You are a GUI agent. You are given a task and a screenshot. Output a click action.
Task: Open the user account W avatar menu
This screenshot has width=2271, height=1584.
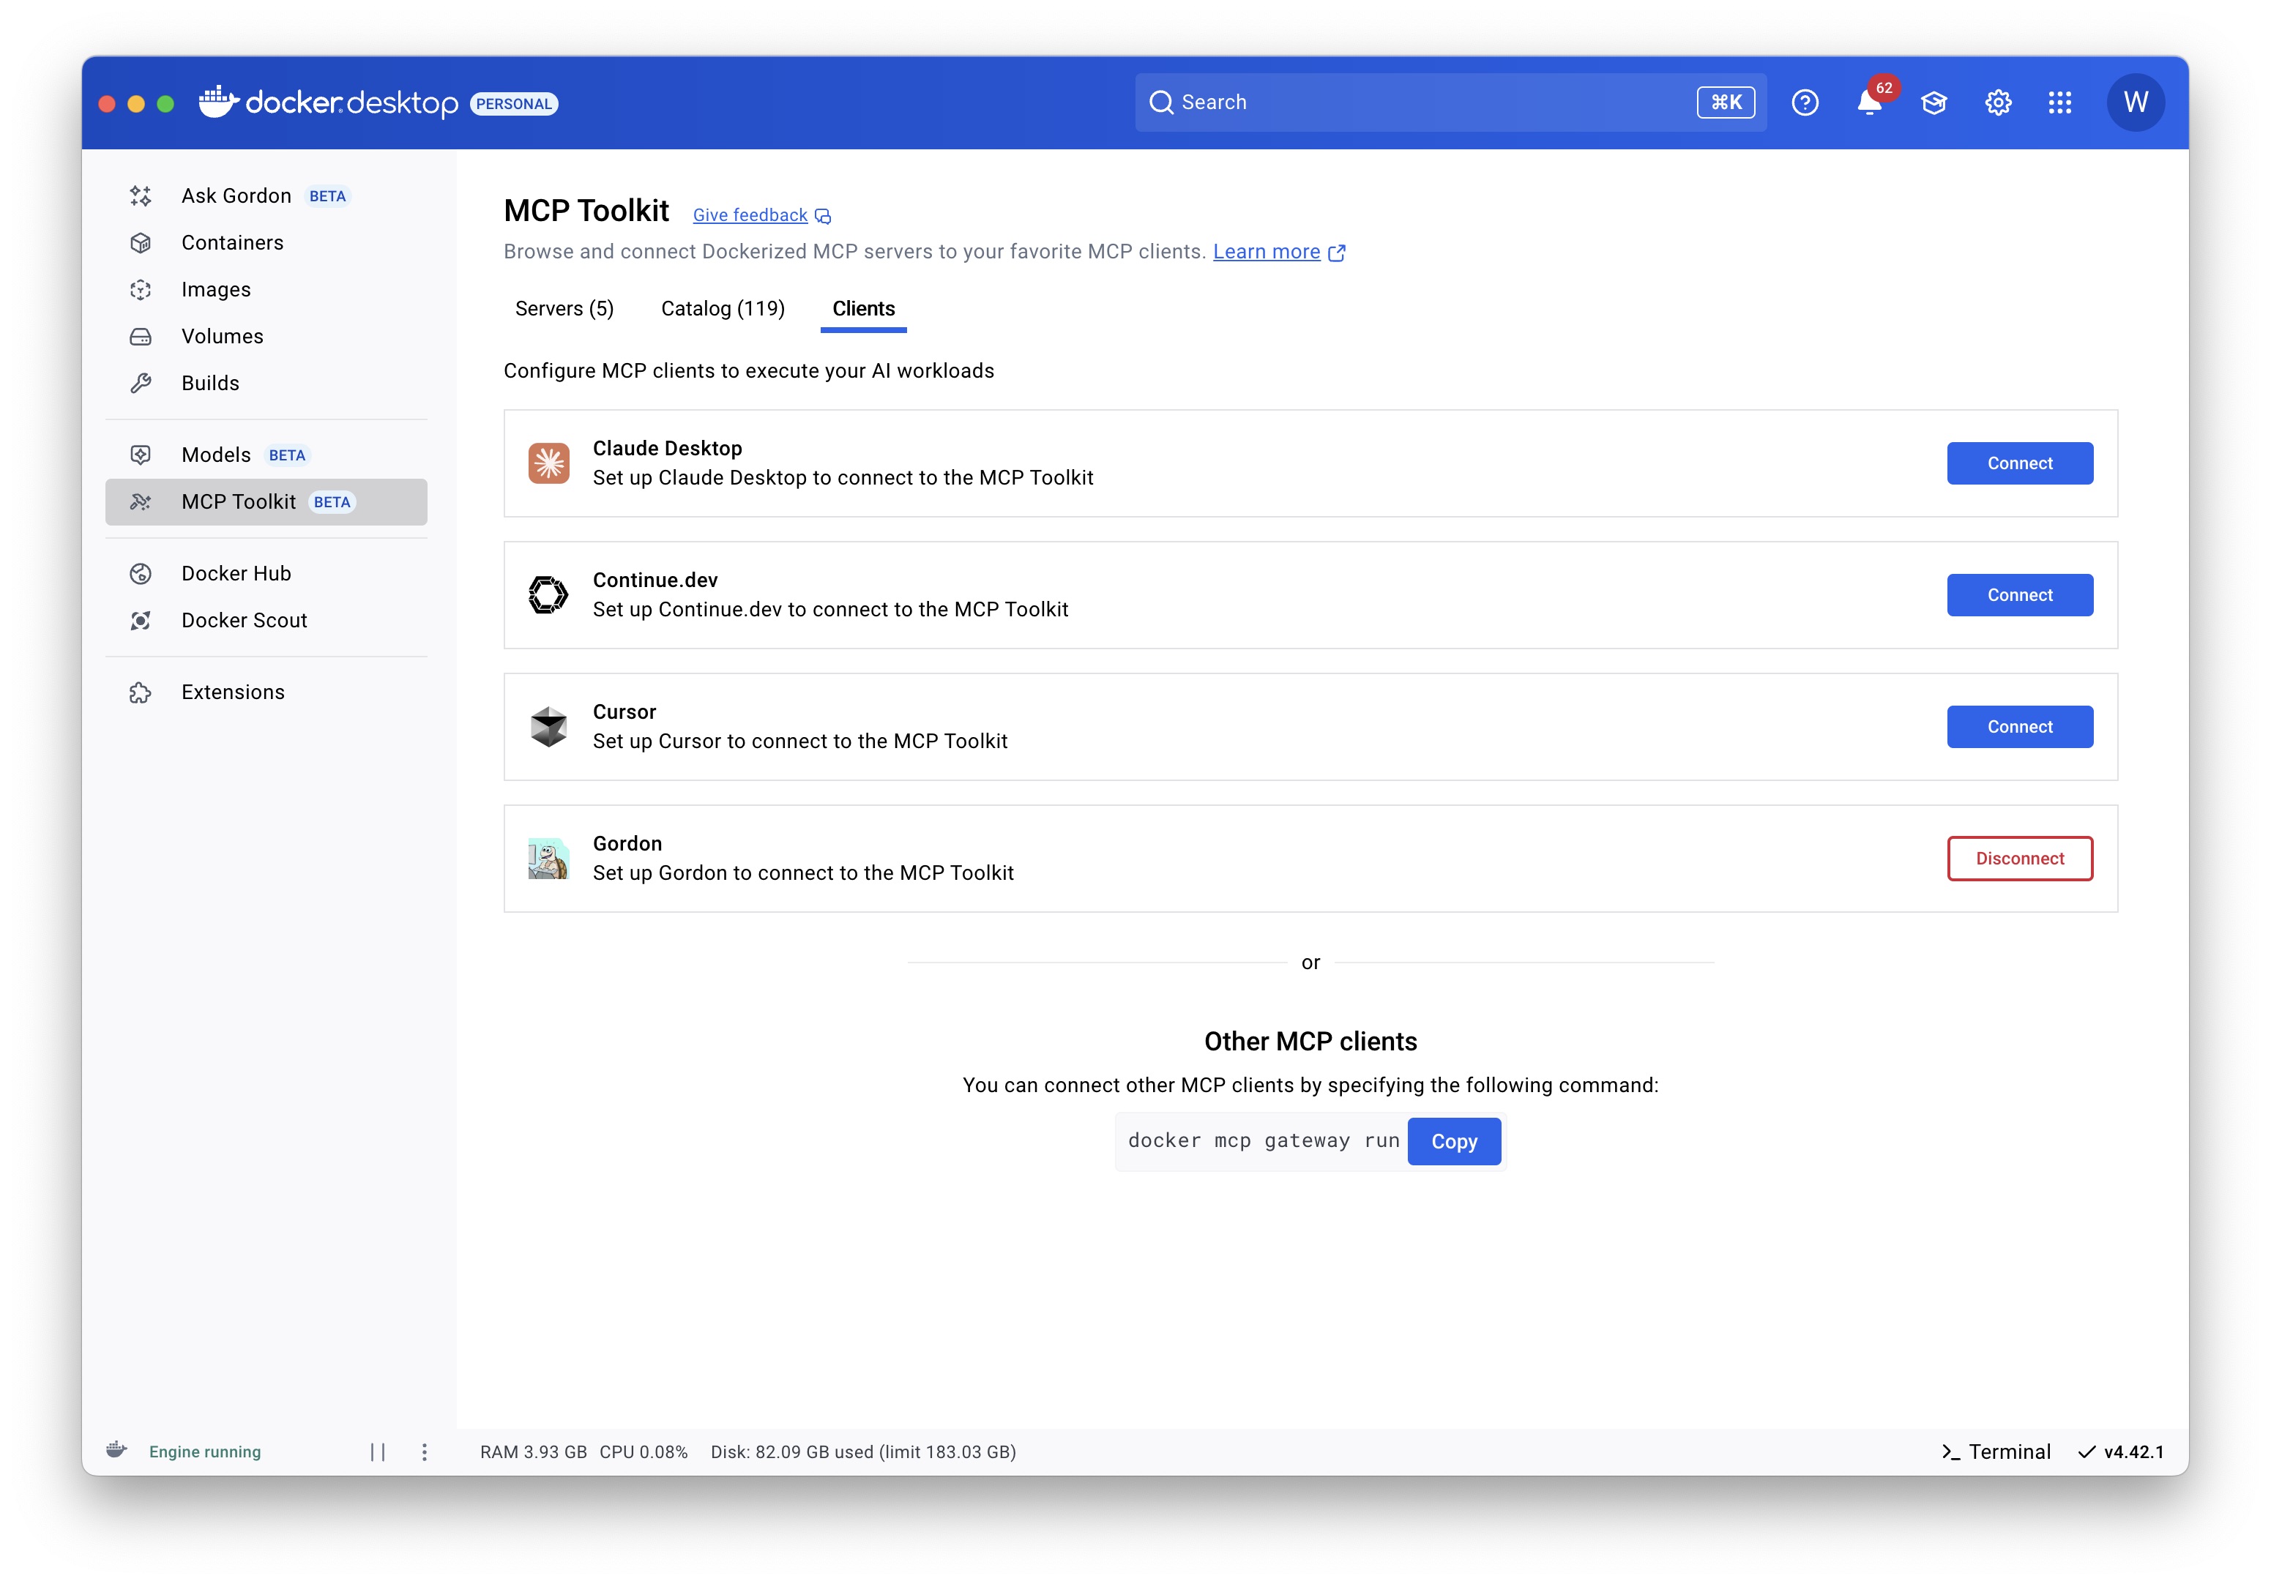pyautogui.click(x=2135, y=102)
